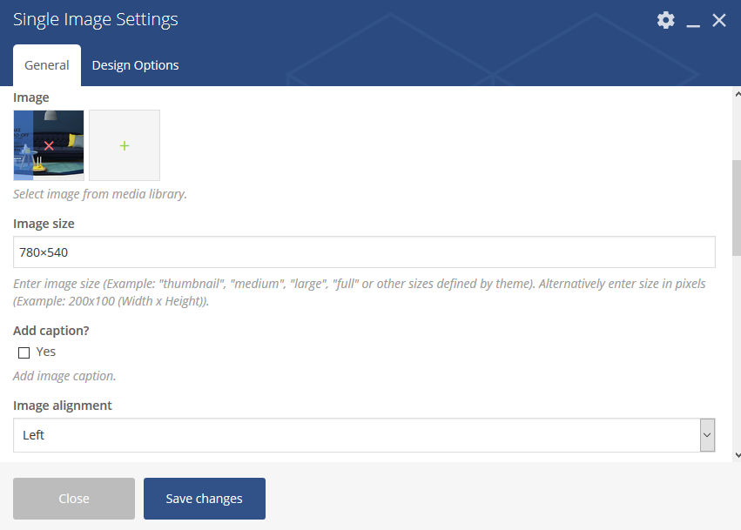Open the Image alignment dropdown
The height and width of the screenshot is (530, 741).
[364, 435]
